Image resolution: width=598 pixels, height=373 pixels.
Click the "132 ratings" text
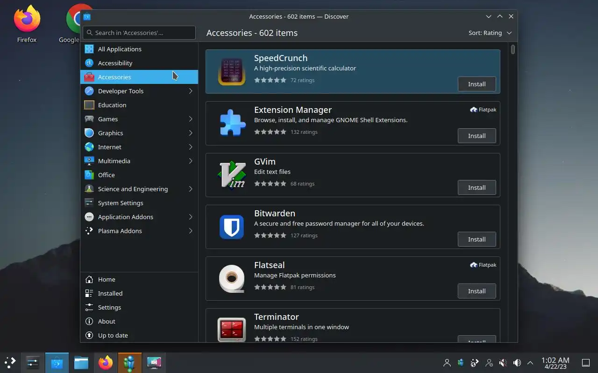(x=304, y=132)
